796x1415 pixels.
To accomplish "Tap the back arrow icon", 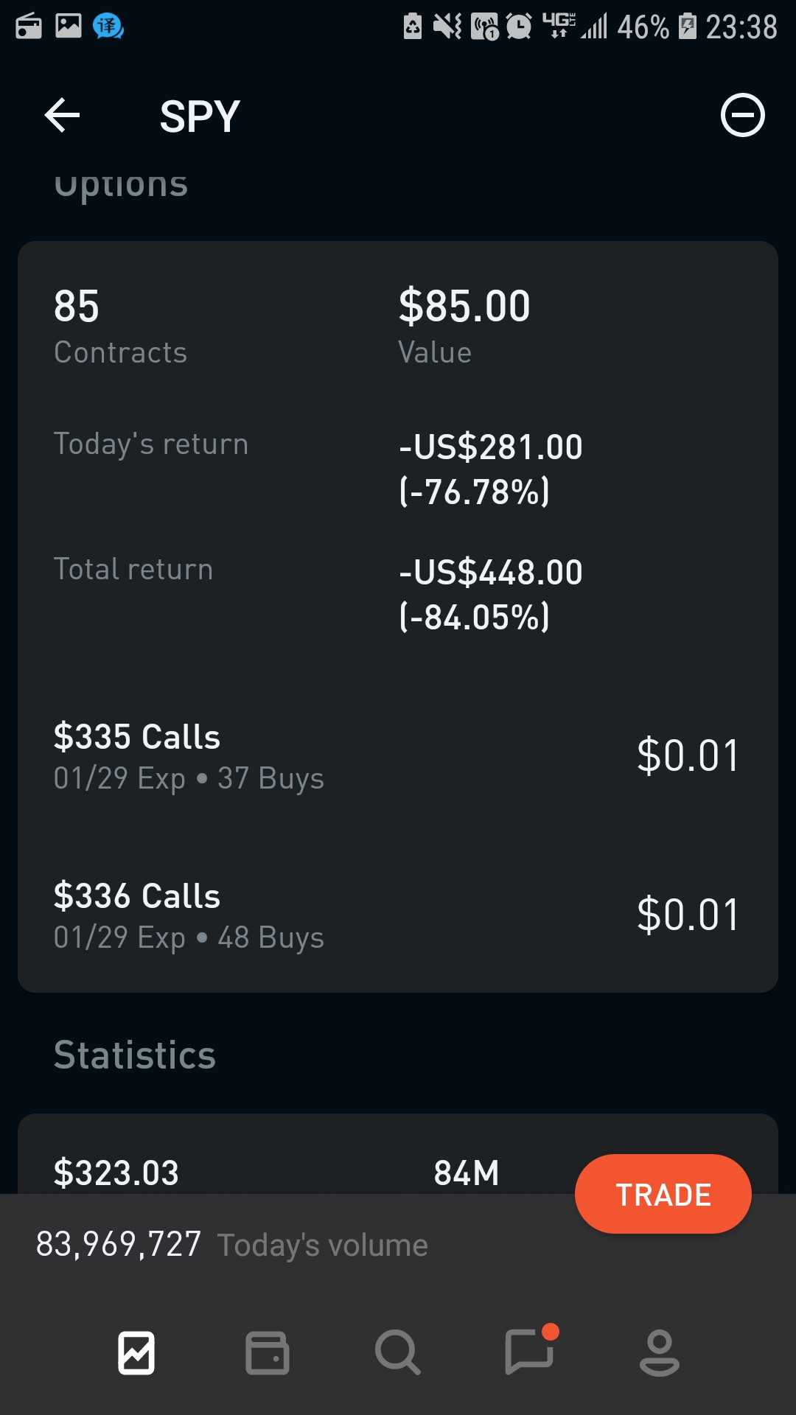I will (x=62, y=116).
